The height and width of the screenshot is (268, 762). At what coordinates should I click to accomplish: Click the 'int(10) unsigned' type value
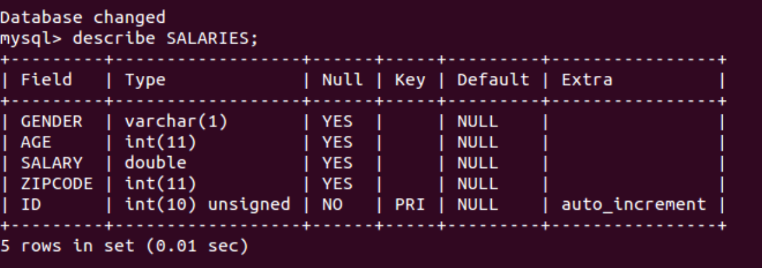pyautogui.click(x=208, y=204)
